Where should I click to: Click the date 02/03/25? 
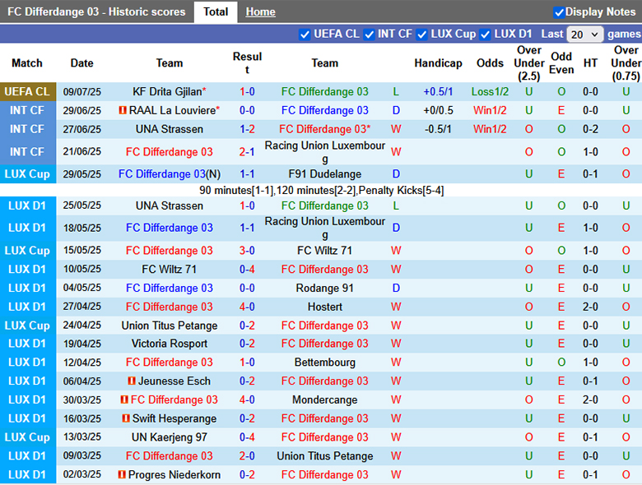[x=81, y=474]
